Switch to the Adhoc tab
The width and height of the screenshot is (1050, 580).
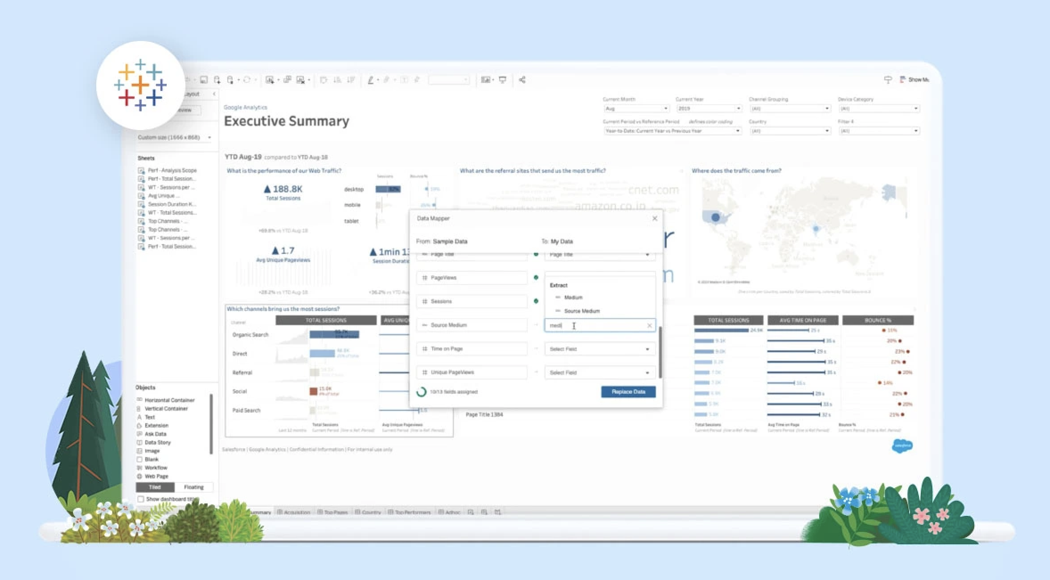(x=449, y=512)
